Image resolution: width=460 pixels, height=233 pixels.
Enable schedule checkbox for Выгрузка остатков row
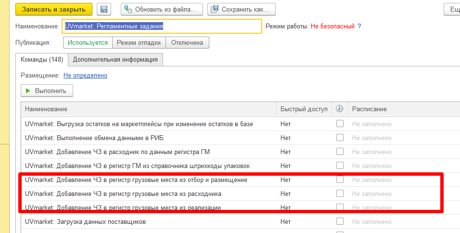pyautogui.click(x=340, y=124)
